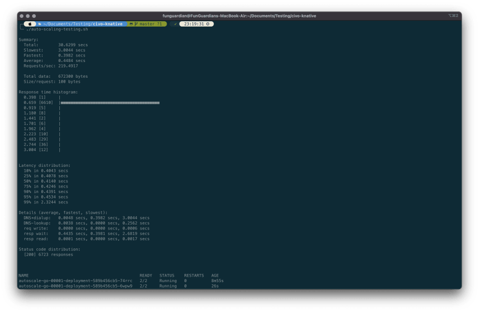Click the Total data 672300 bytes line
The height and width of the screenshot is (312, 479).
56,76
